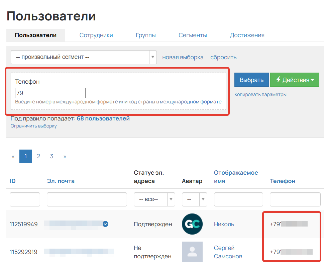Open the Сегменты tab

193,35
